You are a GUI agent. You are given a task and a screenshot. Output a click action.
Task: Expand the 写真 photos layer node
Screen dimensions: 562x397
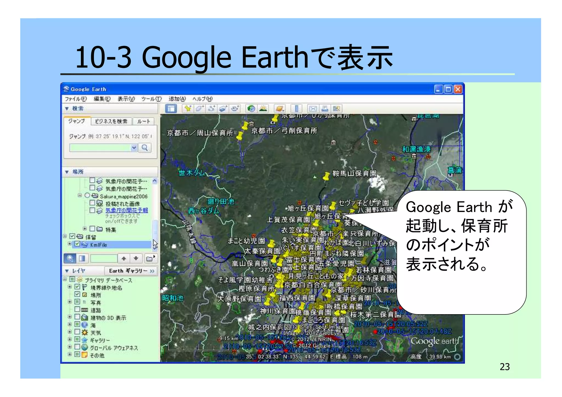[x=70, y=302]
